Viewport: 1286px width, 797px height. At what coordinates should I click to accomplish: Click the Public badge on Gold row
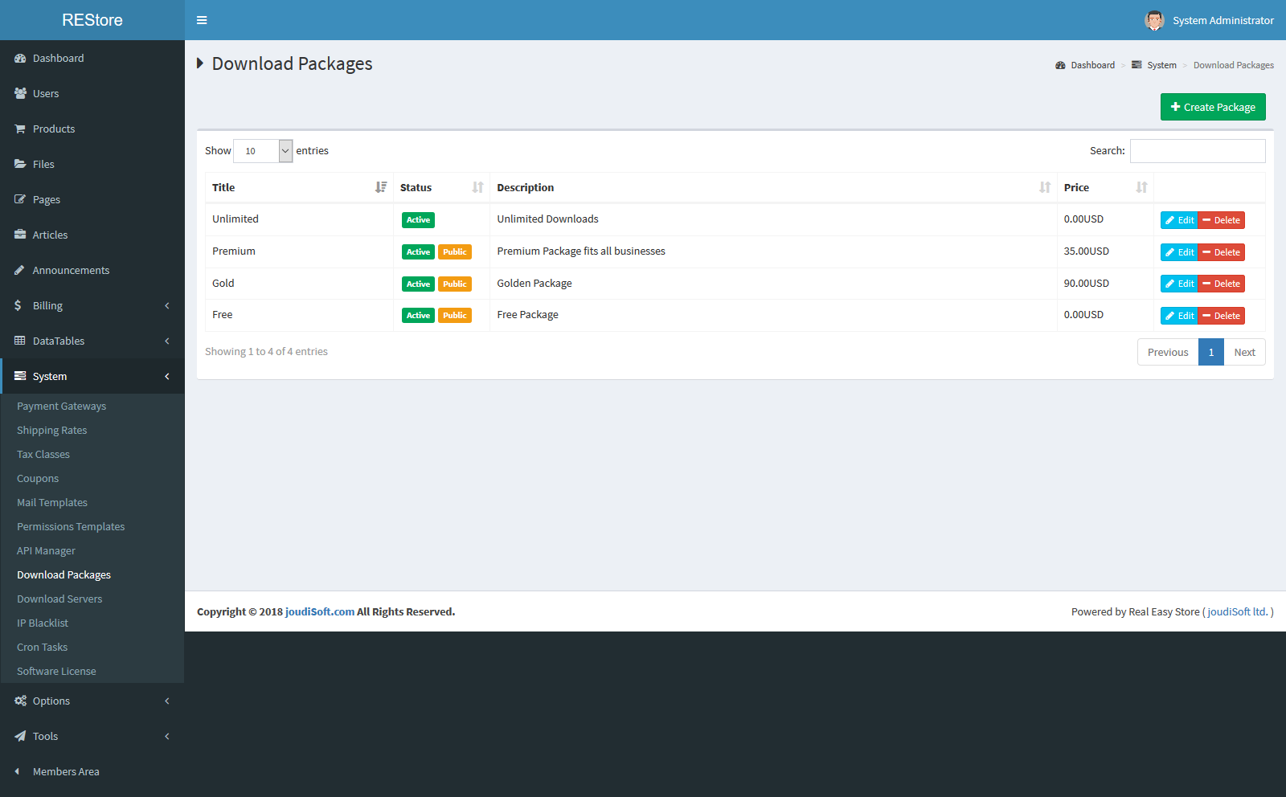click(x=455, y=284)
